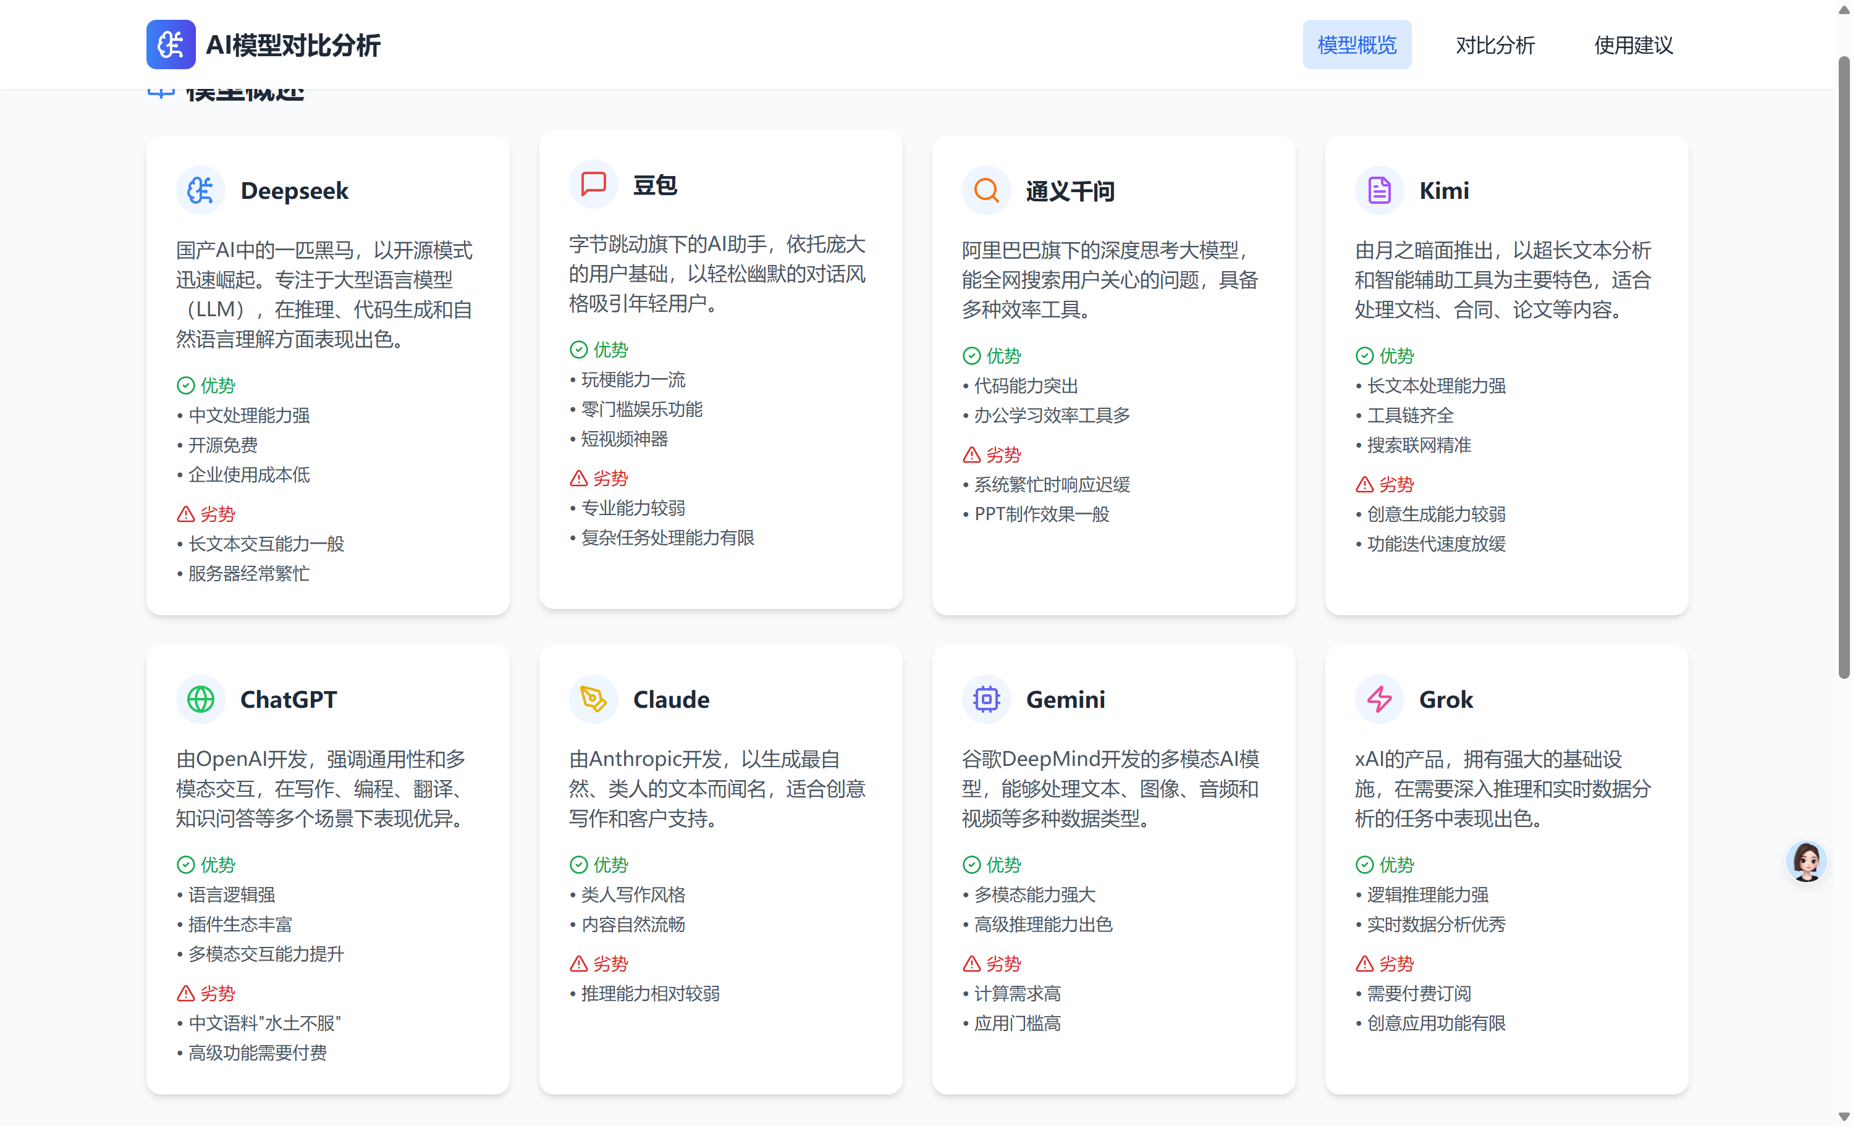Click the AI模型对比分析 site title

click(x=293, y=45)
